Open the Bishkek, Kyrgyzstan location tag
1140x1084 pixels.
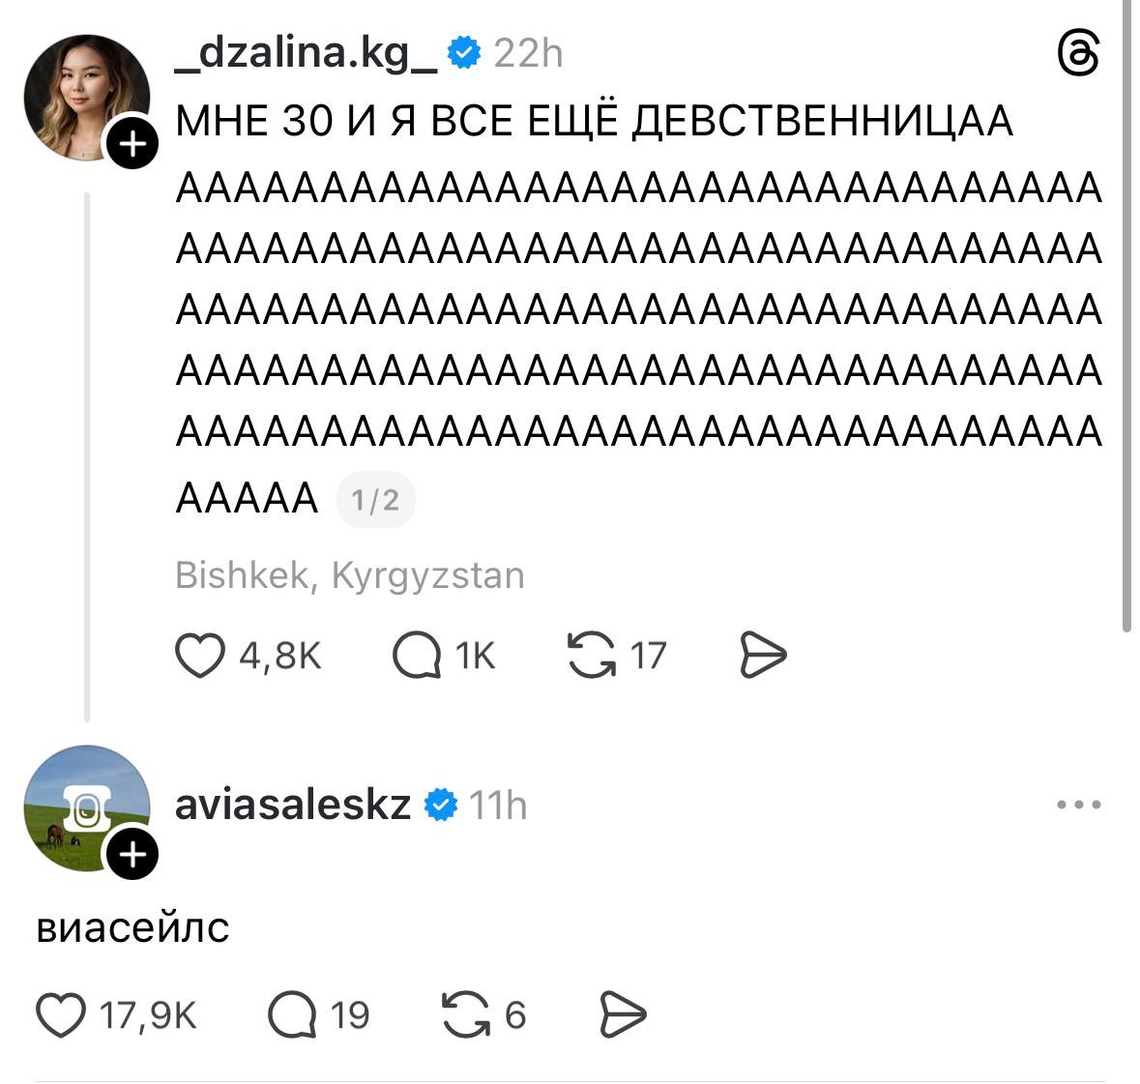tap(349, 575)
